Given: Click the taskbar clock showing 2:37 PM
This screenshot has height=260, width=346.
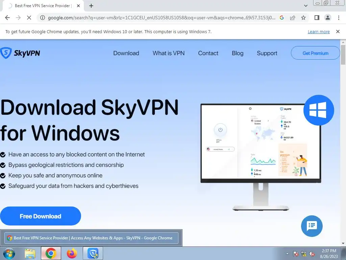Looking at the screenshot, I should point(329,254).
